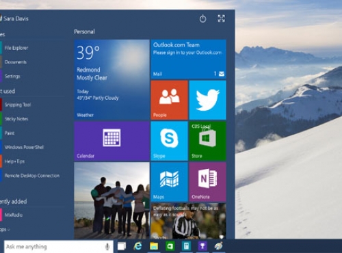Launch the OneNote tile
Screen dimensions: 342x253
coord(207,182)
